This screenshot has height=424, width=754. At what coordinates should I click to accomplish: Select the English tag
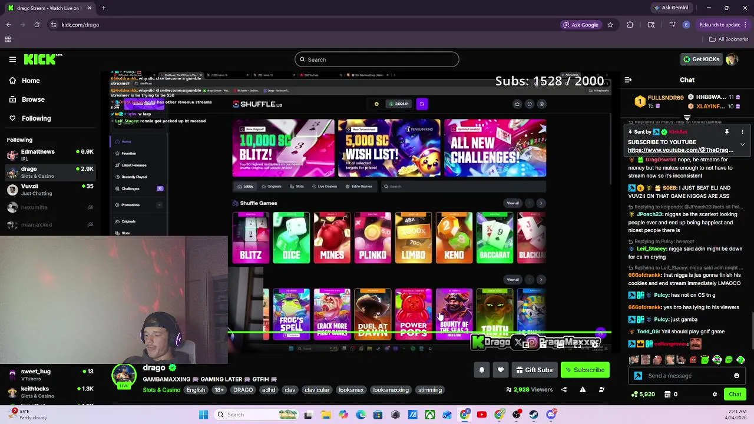[196, 390]
